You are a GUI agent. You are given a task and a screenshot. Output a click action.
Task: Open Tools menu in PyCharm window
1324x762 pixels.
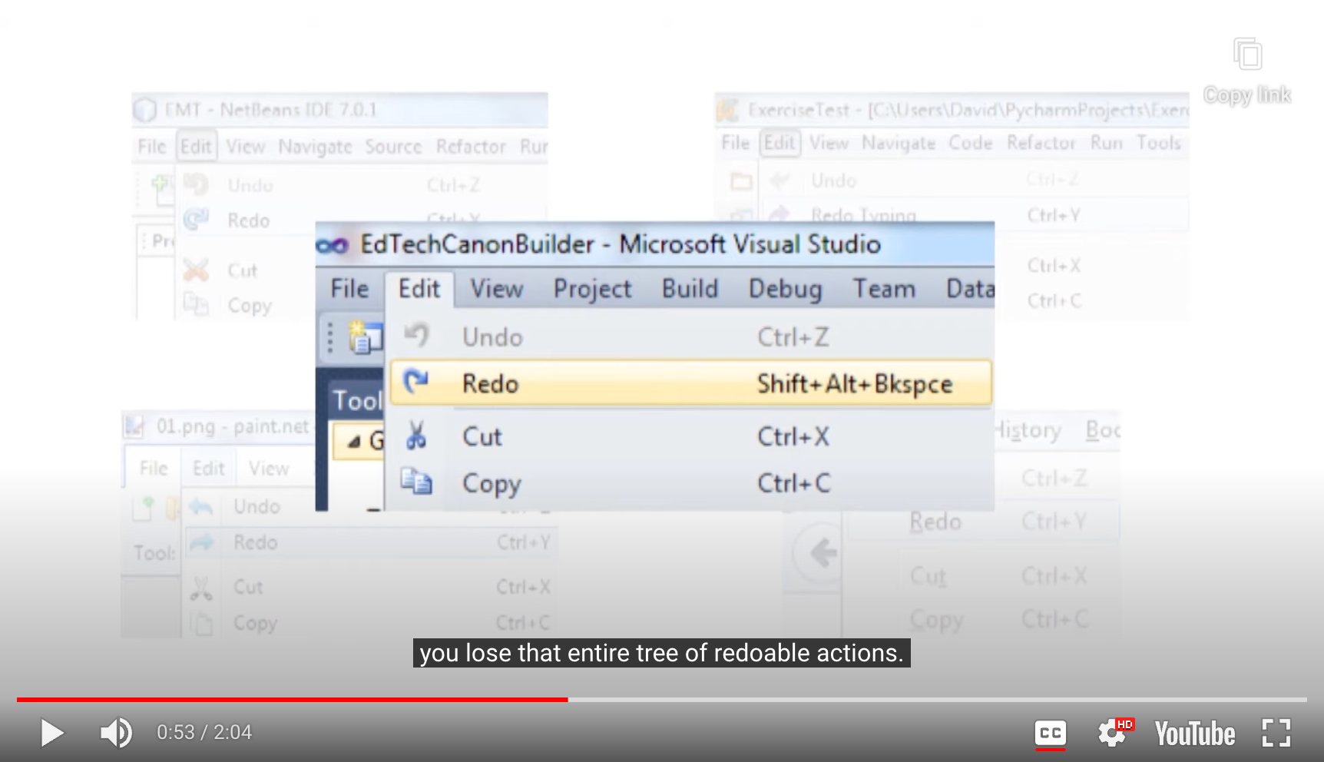point(1158,143)
